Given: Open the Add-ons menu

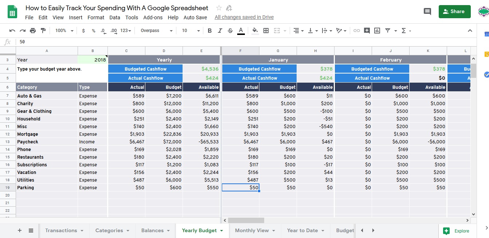Looking at the screenshot, I should pyautogui.click(x=153, y=17).
